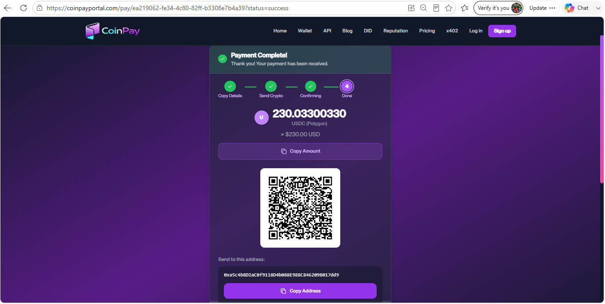This screenshot has height=304, width=605.
Task: Click the Sign up button
Action: [502, 31]
